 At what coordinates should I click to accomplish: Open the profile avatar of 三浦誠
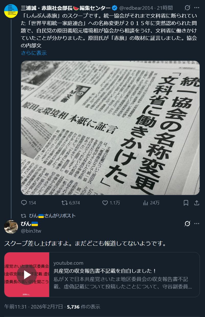[11, 11]
